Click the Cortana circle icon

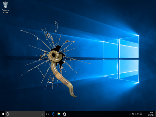coord(8,114)
